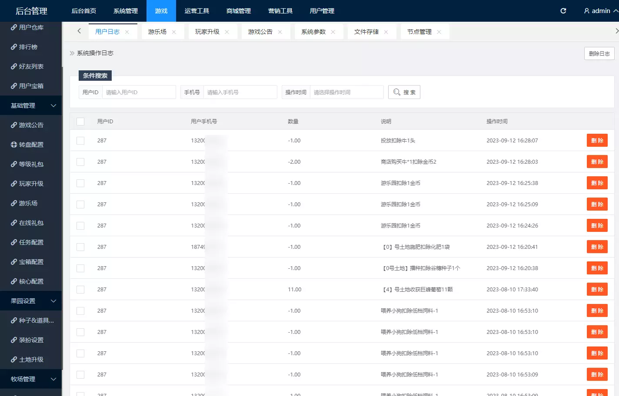Open 用户管理 in top navigation

pos(322,11)
